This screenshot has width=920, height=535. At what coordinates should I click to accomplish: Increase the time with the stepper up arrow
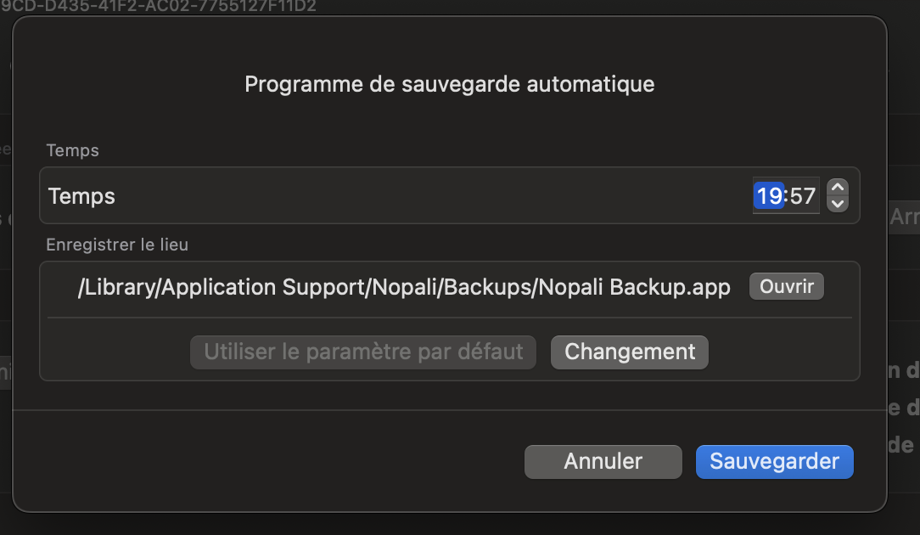coord(838,188)
